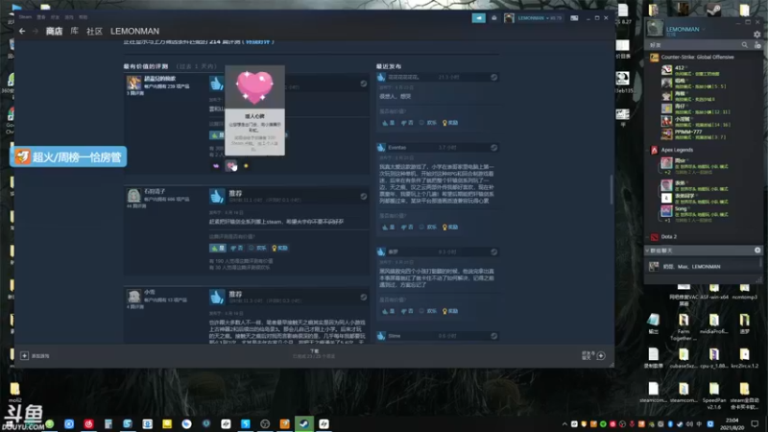
Task: Click the teal announcements icon in the Steam header
Action: click(478, 18)
